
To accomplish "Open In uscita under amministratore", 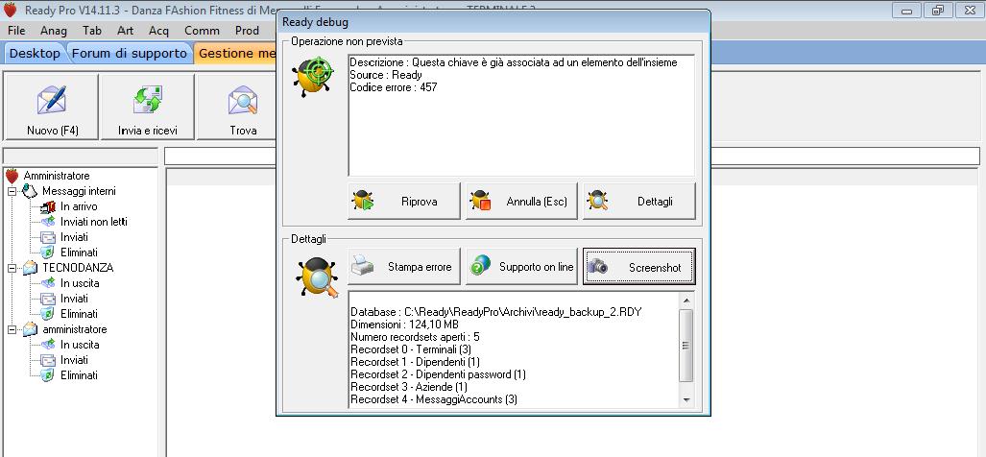I will (x=80, y=345).
